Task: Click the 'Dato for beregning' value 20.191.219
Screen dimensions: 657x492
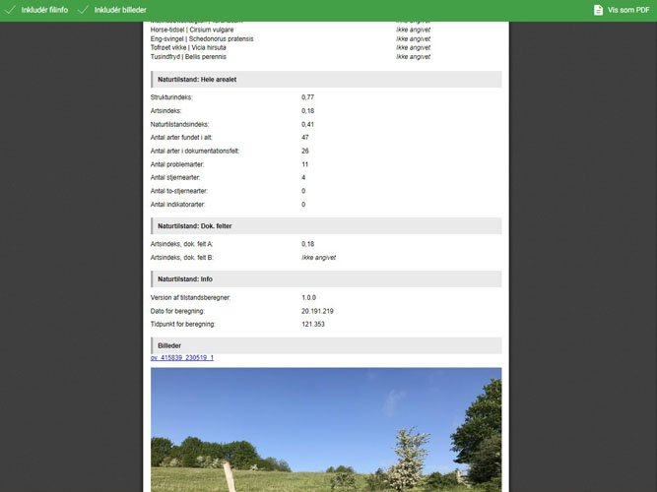Action: click(317, 311)
